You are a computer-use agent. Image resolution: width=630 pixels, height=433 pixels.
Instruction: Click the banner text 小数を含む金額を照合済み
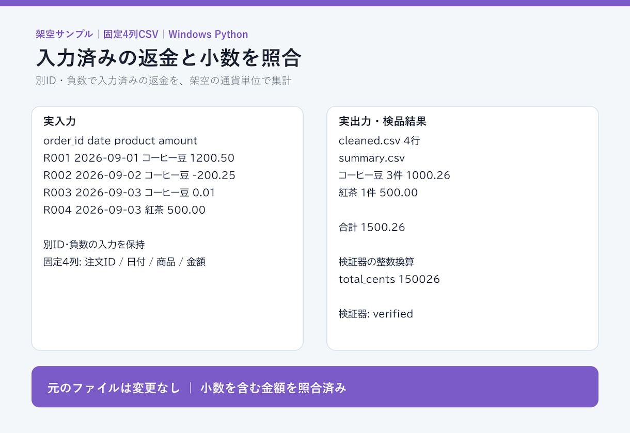point(273,388)
